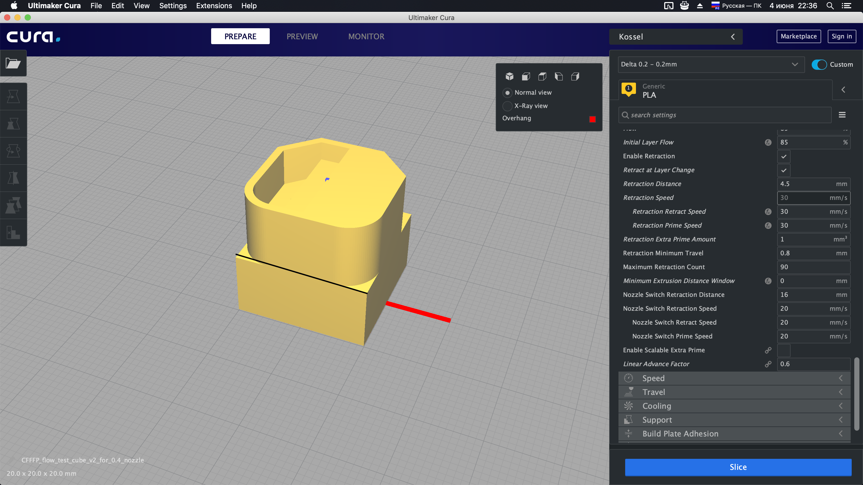
Task: Toggle the Custom settings switch
Action: [x=819, y=64]
